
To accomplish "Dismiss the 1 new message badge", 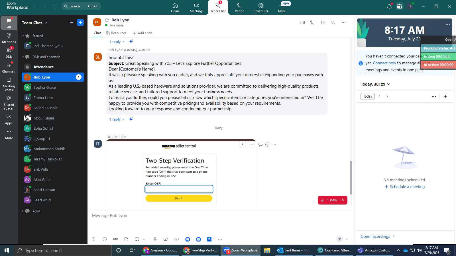I will pyautogui.click(x=343, y=200).
